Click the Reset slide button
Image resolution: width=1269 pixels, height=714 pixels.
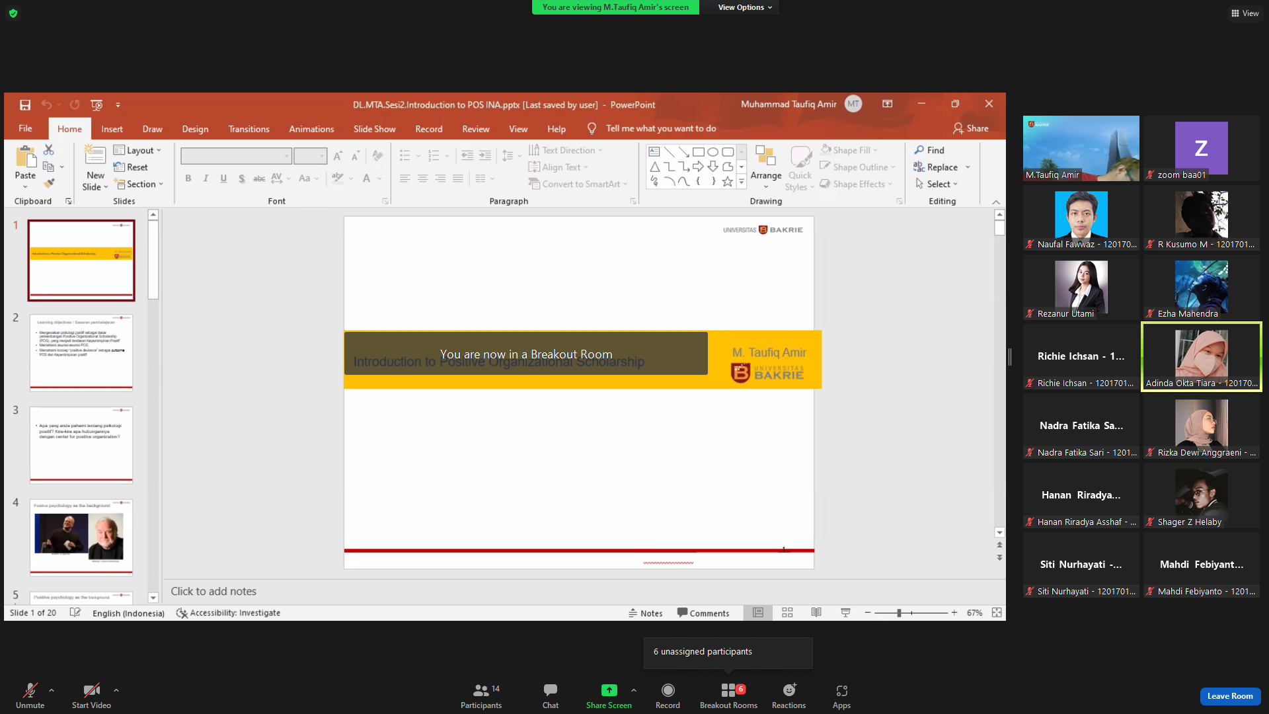[131, 167]
